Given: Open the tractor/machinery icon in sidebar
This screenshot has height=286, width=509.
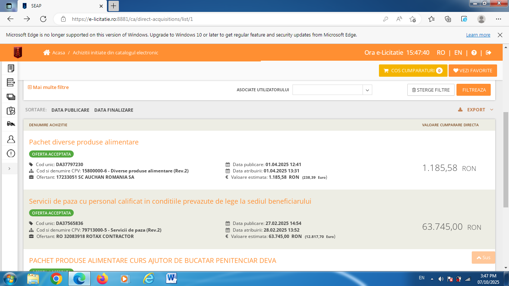Looking at the screenshot, I should (11, 124).
